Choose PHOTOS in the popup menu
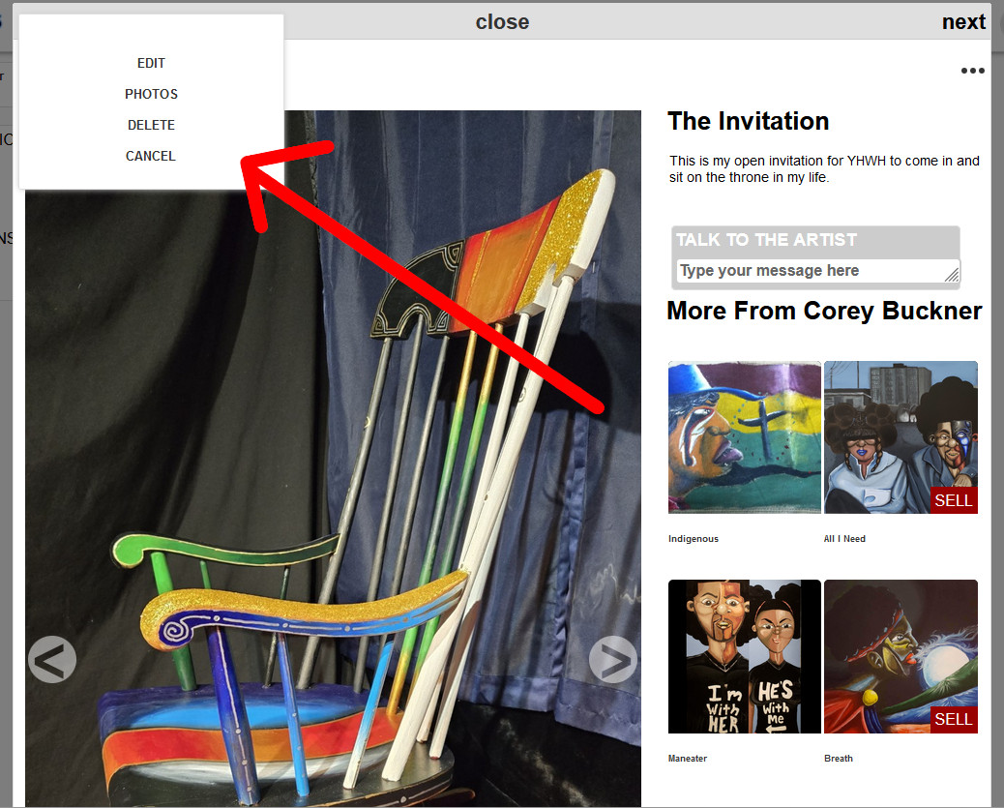The height and width of the screenshot is (808, 1004). [x=151, y=94]
